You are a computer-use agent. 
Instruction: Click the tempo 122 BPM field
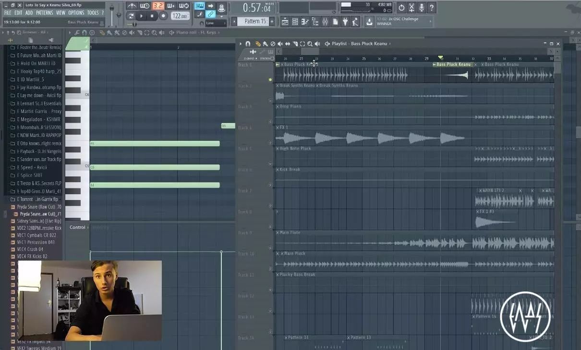[179, 16]
